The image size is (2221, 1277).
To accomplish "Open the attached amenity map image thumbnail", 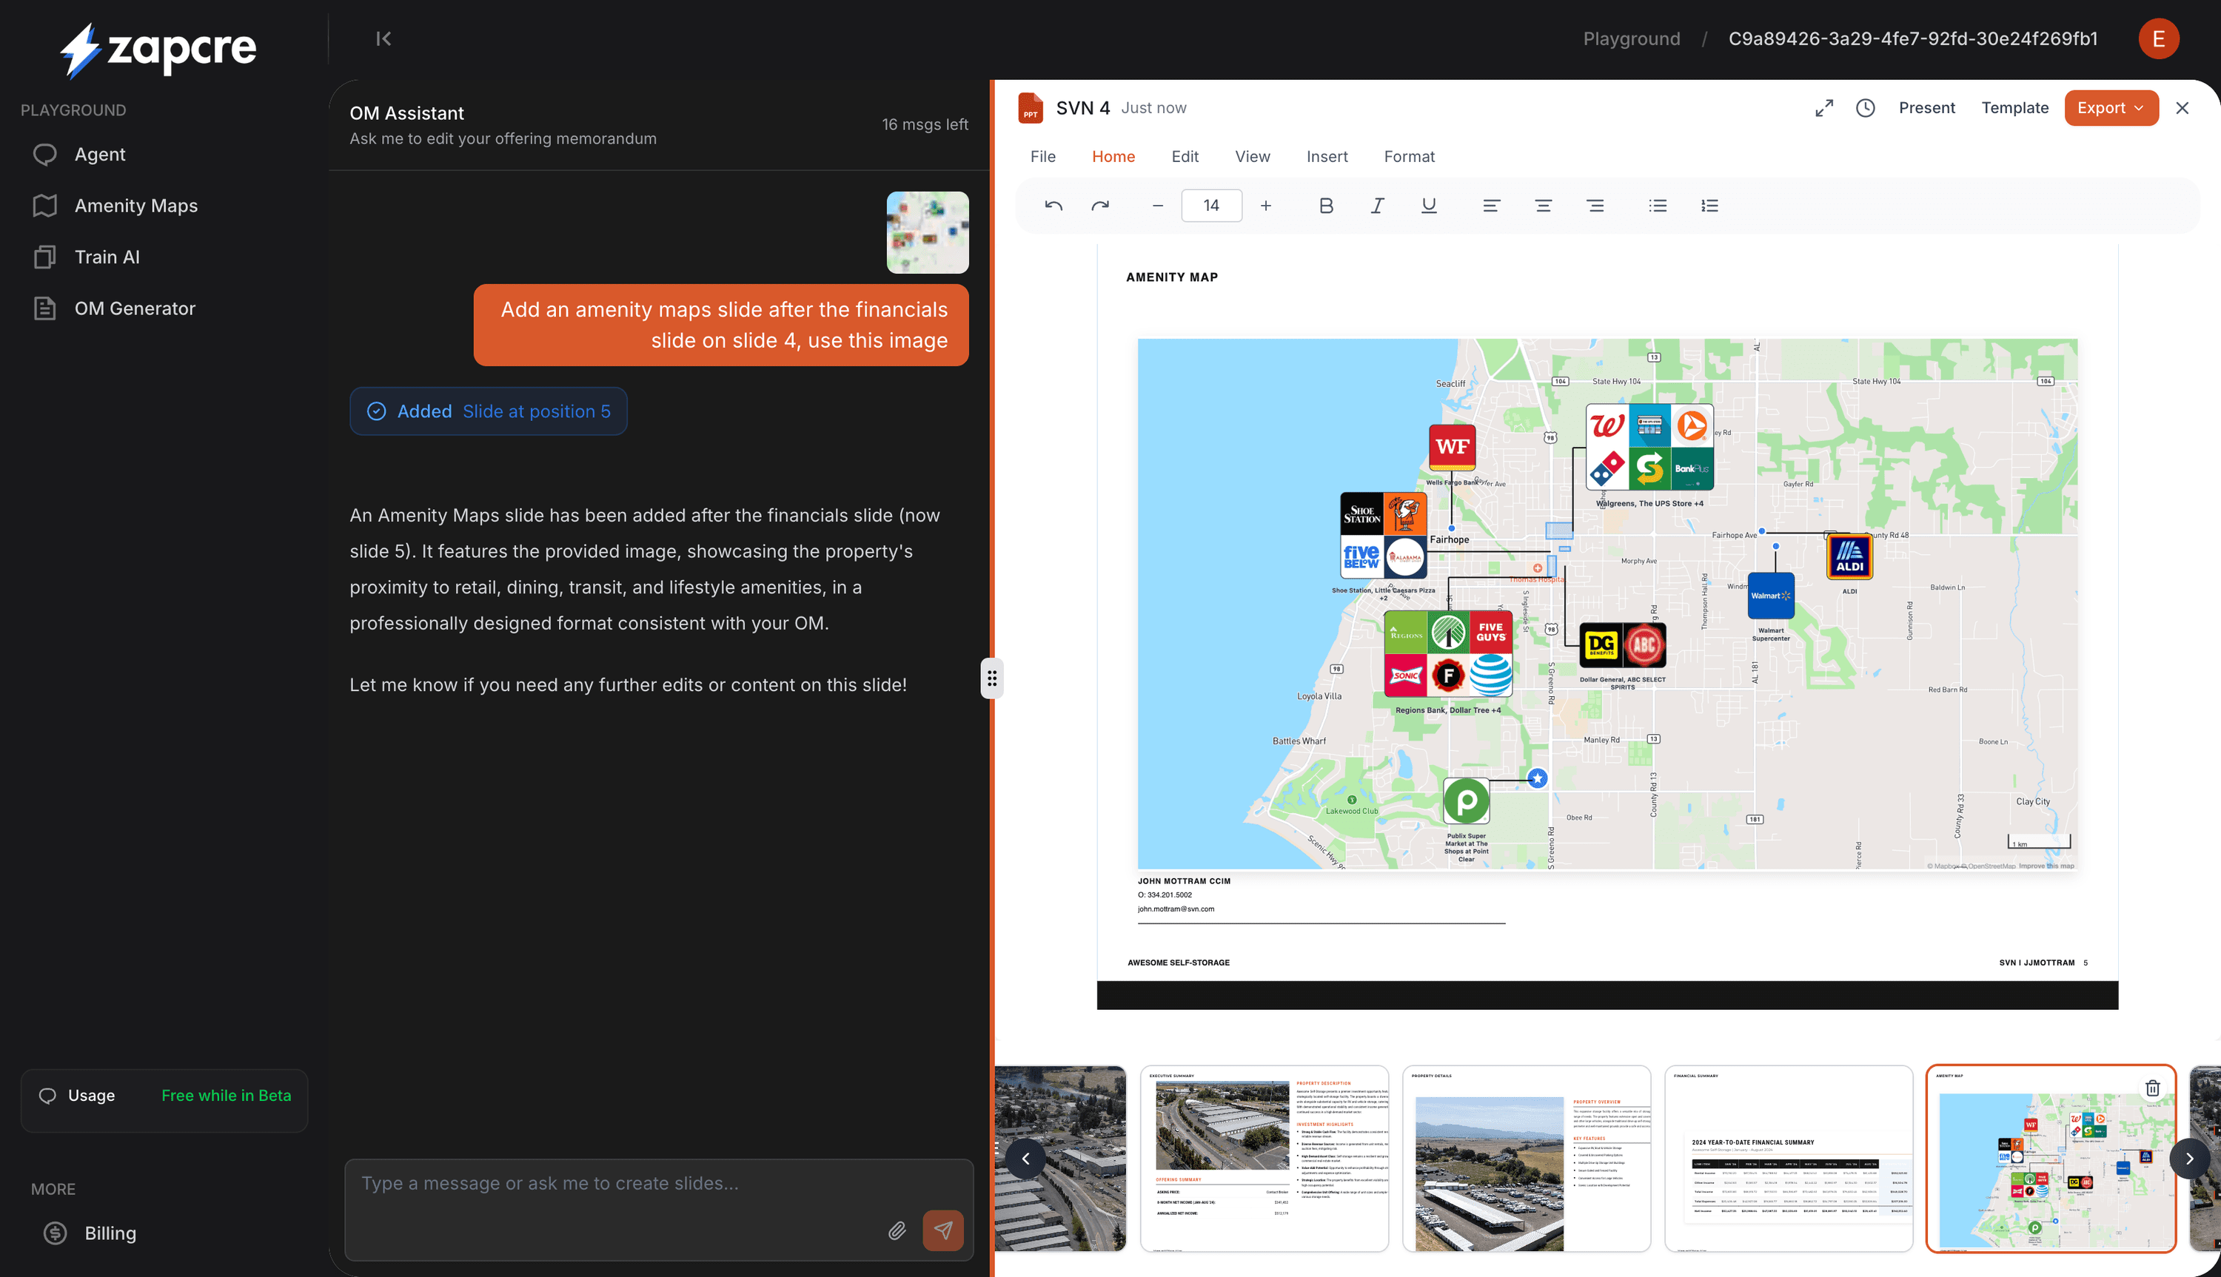I will [928, 232].
